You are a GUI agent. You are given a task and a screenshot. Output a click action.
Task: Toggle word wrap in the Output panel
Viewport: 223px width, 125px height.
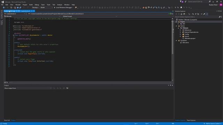pos(67,88)
